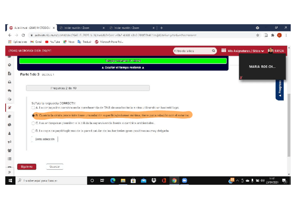Open the chat bubbles icon in sidebar

coord(9,91)
